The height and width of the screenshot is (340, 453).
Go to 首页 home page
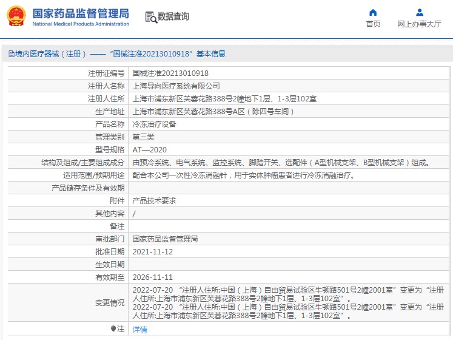pyautogui.click(x=373, y=24)
